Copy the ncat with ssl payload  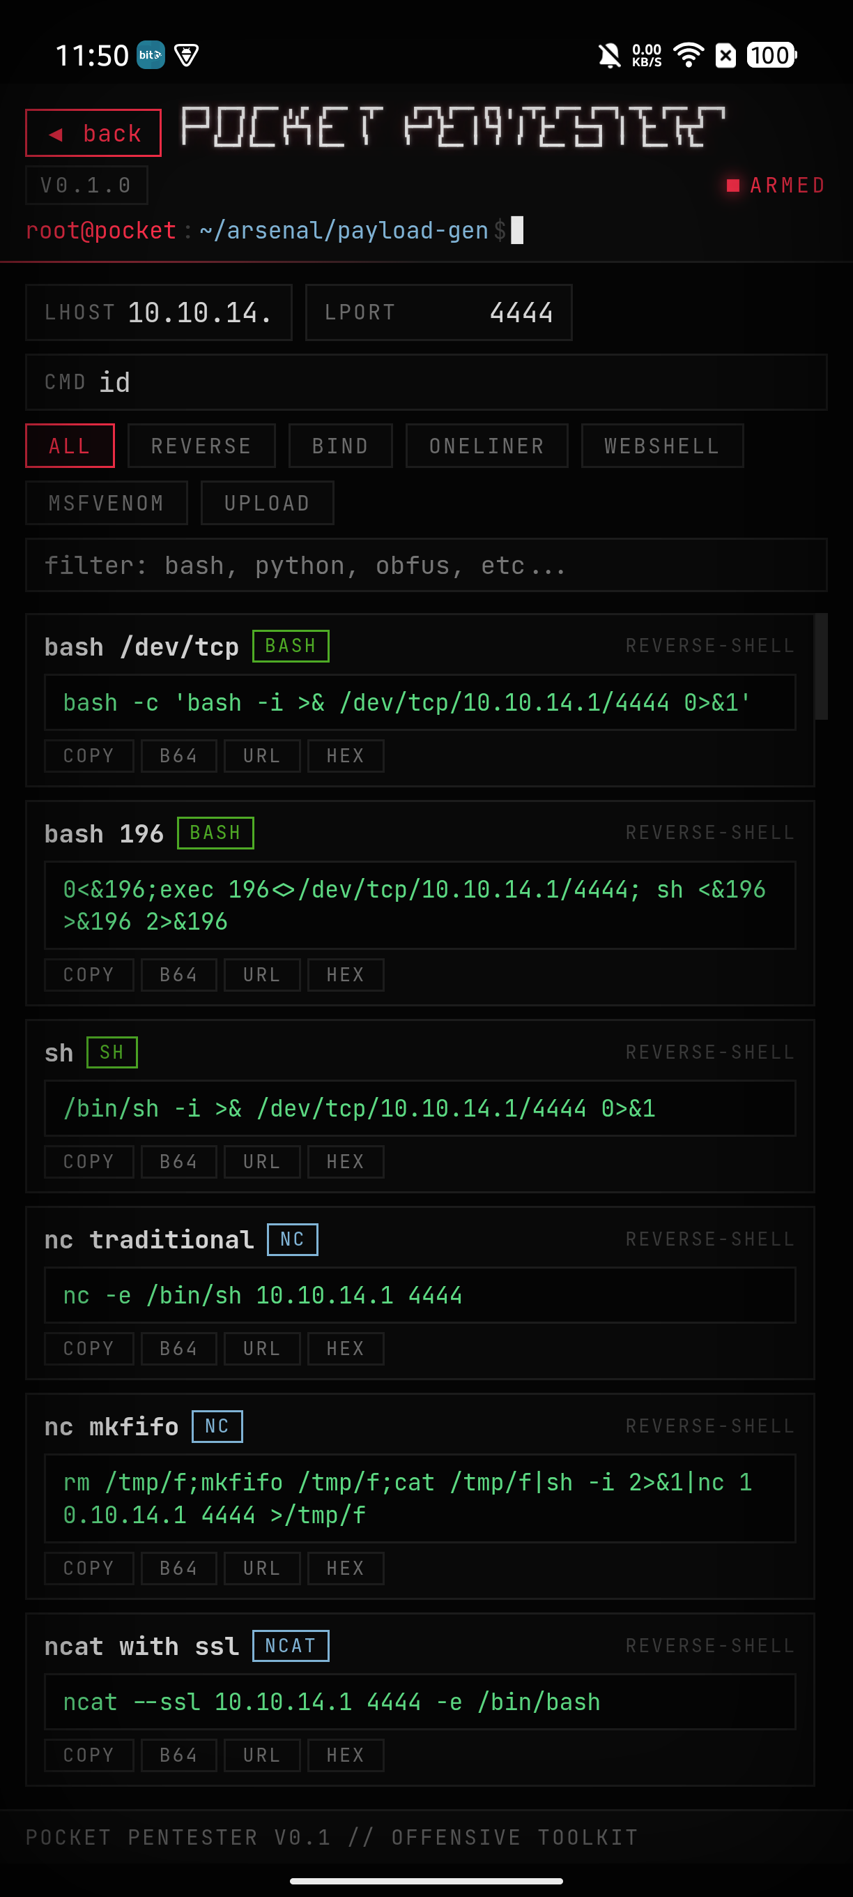(x=89, y=1755)
